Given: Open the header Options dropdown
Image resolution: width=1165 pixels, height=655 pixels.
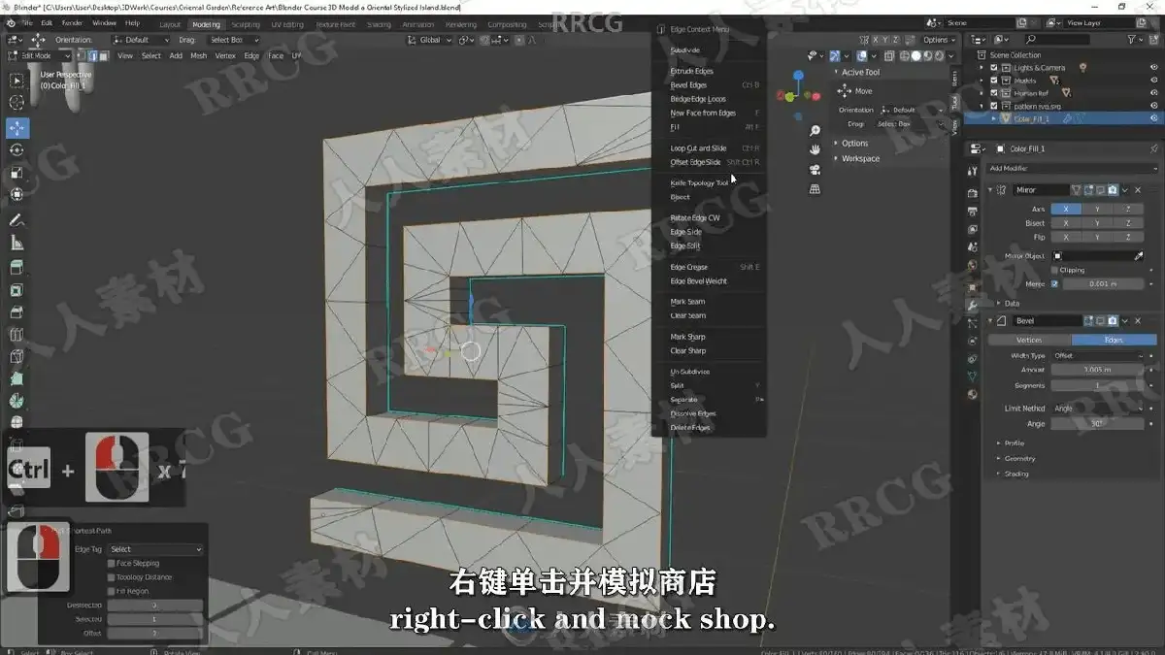Looking at the screenshot, I should 938,40.
